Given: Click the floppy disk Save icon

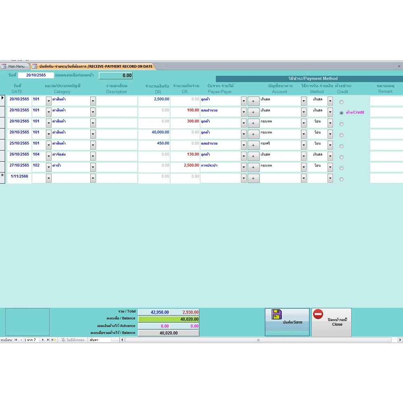Looking at the screenshot, I should 276,315.
